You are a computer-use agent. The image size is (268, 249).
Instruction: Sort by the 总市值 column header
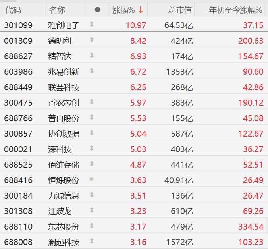pyautogui.click(x=180, y=10)
